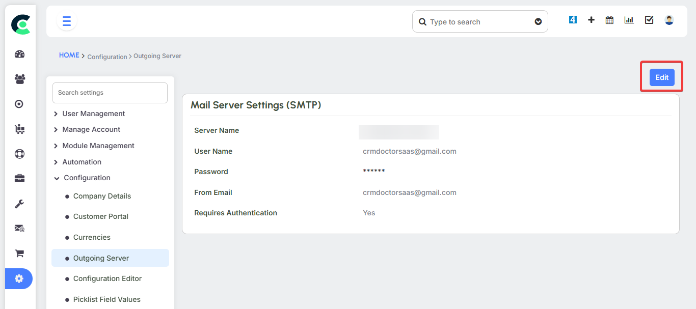Select the wrench tools icon
696x309 pixels.
pyautogui.click(x=19, y=204)
